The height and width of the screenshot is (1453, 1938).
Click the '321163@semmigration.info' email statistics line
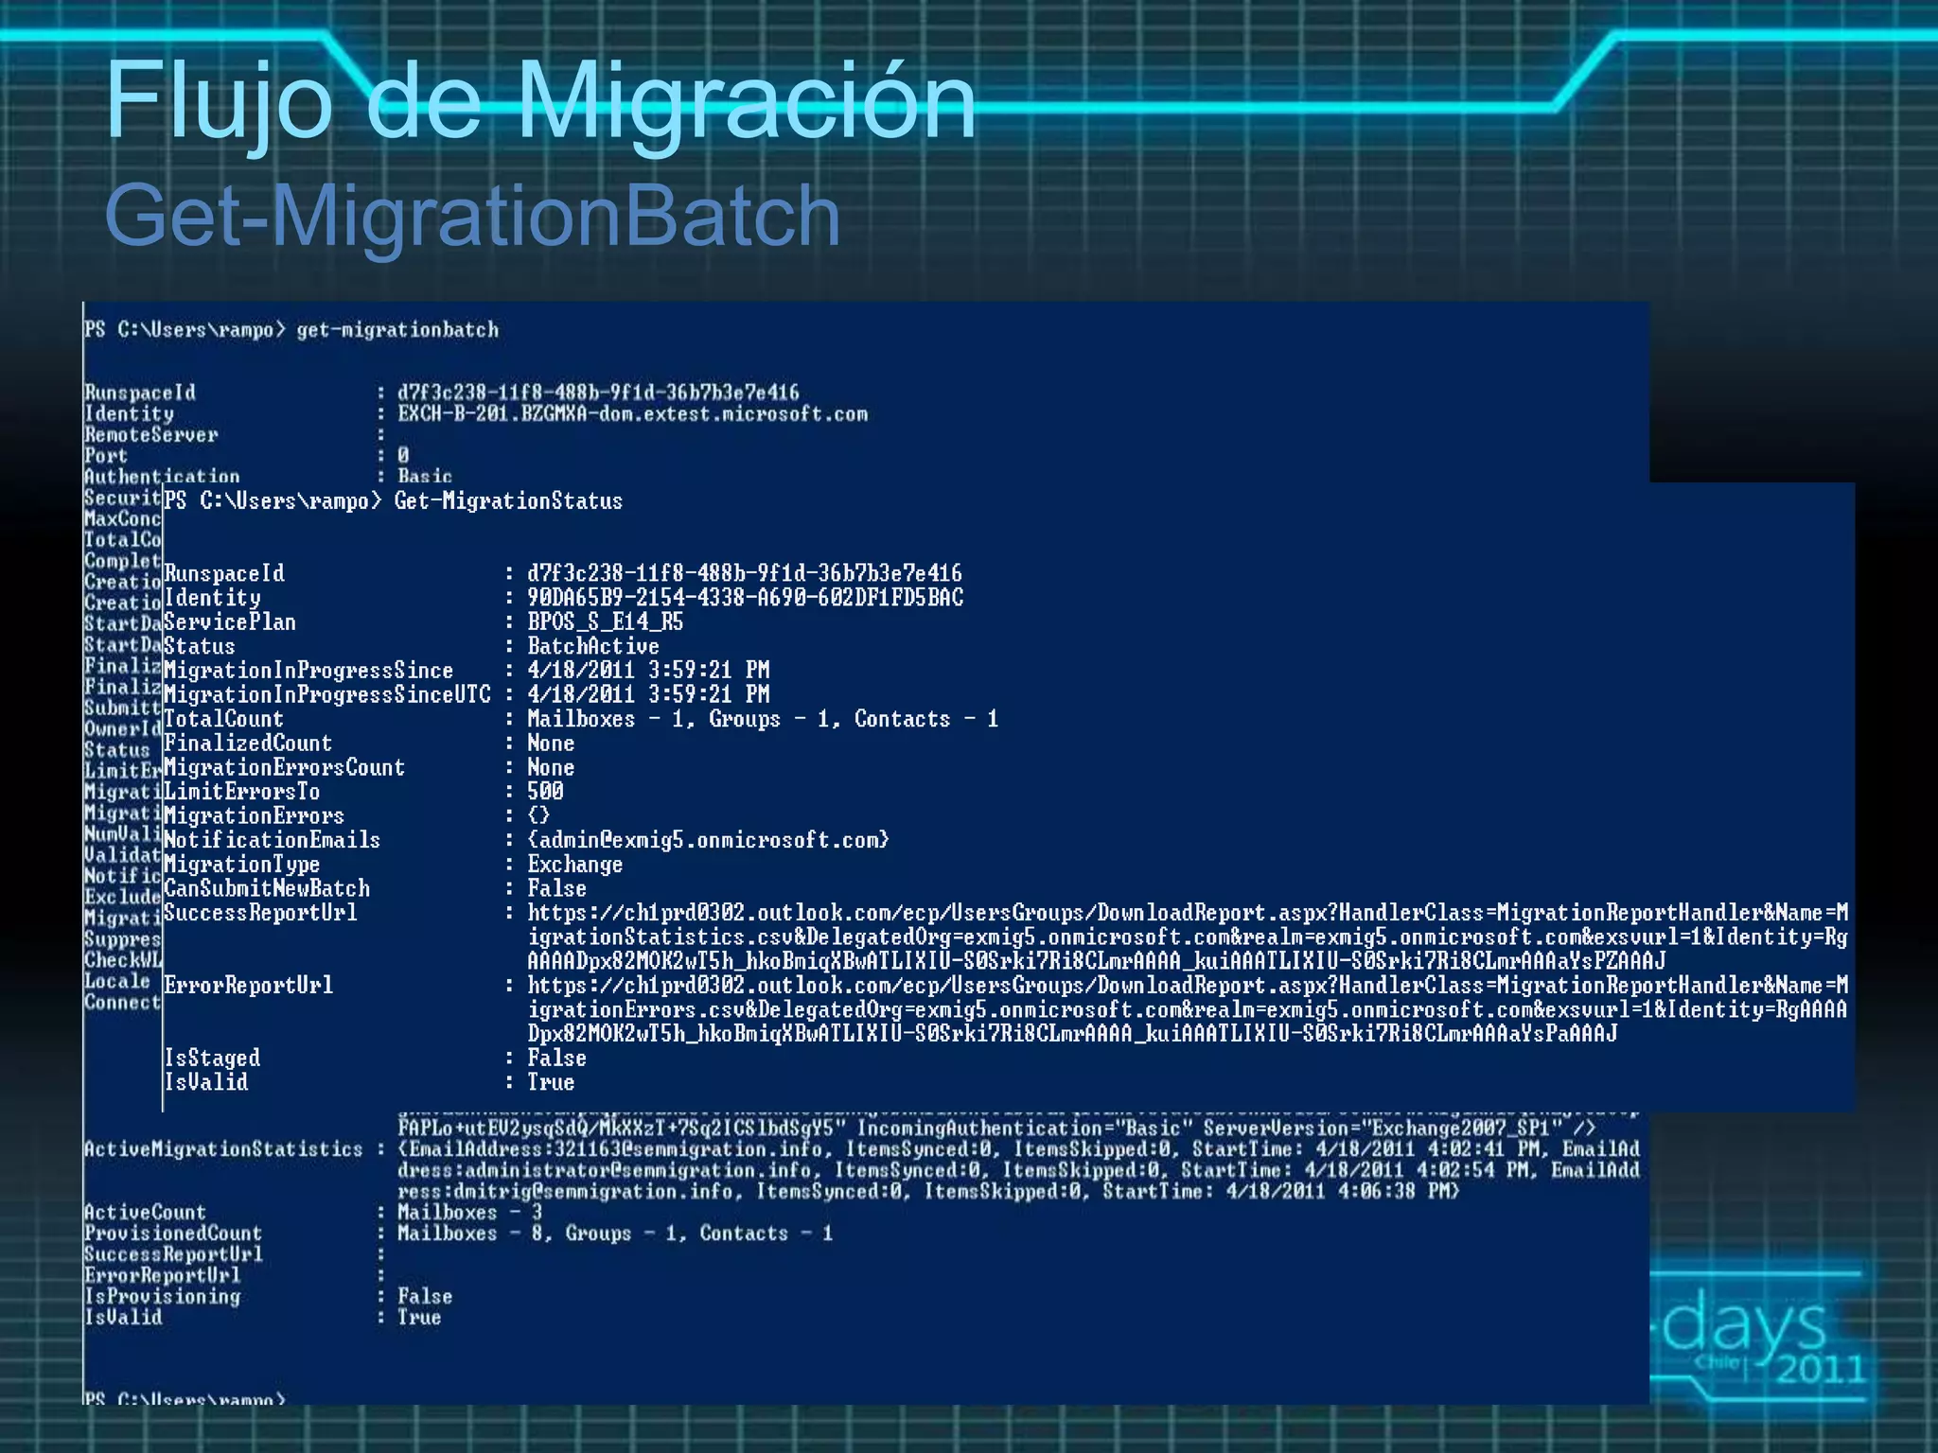1018,1149
